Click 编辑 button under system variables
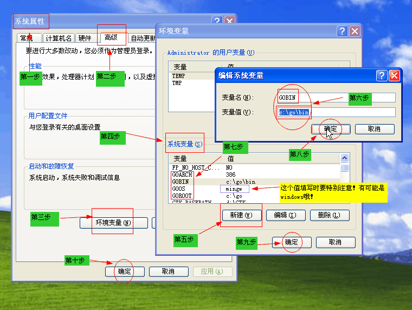Viewport: 412px width, 310px height. pos(286,215)
